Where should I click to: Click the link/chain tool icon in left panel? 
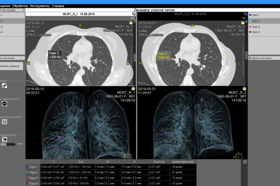(5, 86)
